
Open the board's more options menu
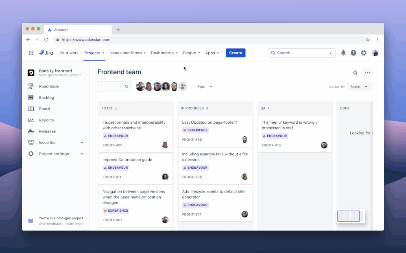pyautogui.click(x=367, y=73)
